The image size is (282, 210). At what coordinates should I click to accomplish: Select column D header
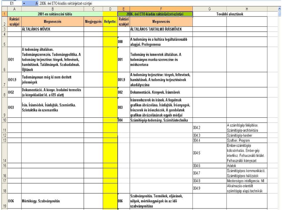[x=110, y=9]
